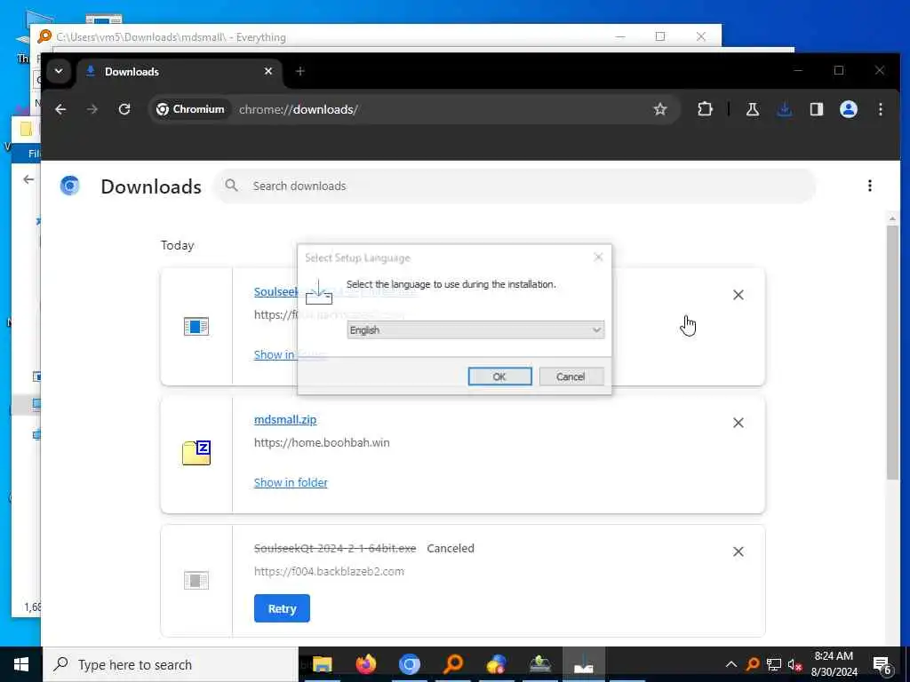Click the Canceled status text
Screen dimensions: 910x682
[x=451, y=548]
